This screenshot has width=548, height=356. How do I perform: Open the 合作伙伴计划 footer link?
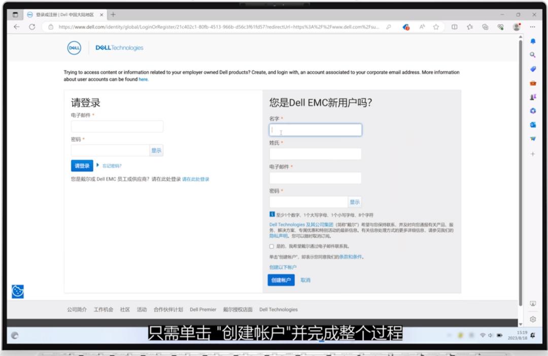168,309
